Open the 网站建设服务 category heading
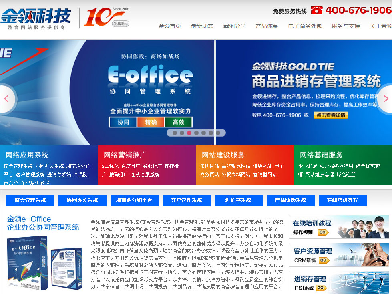Viewport: 392px width, 294px height. pyautogui.click(x=223, y=155)
